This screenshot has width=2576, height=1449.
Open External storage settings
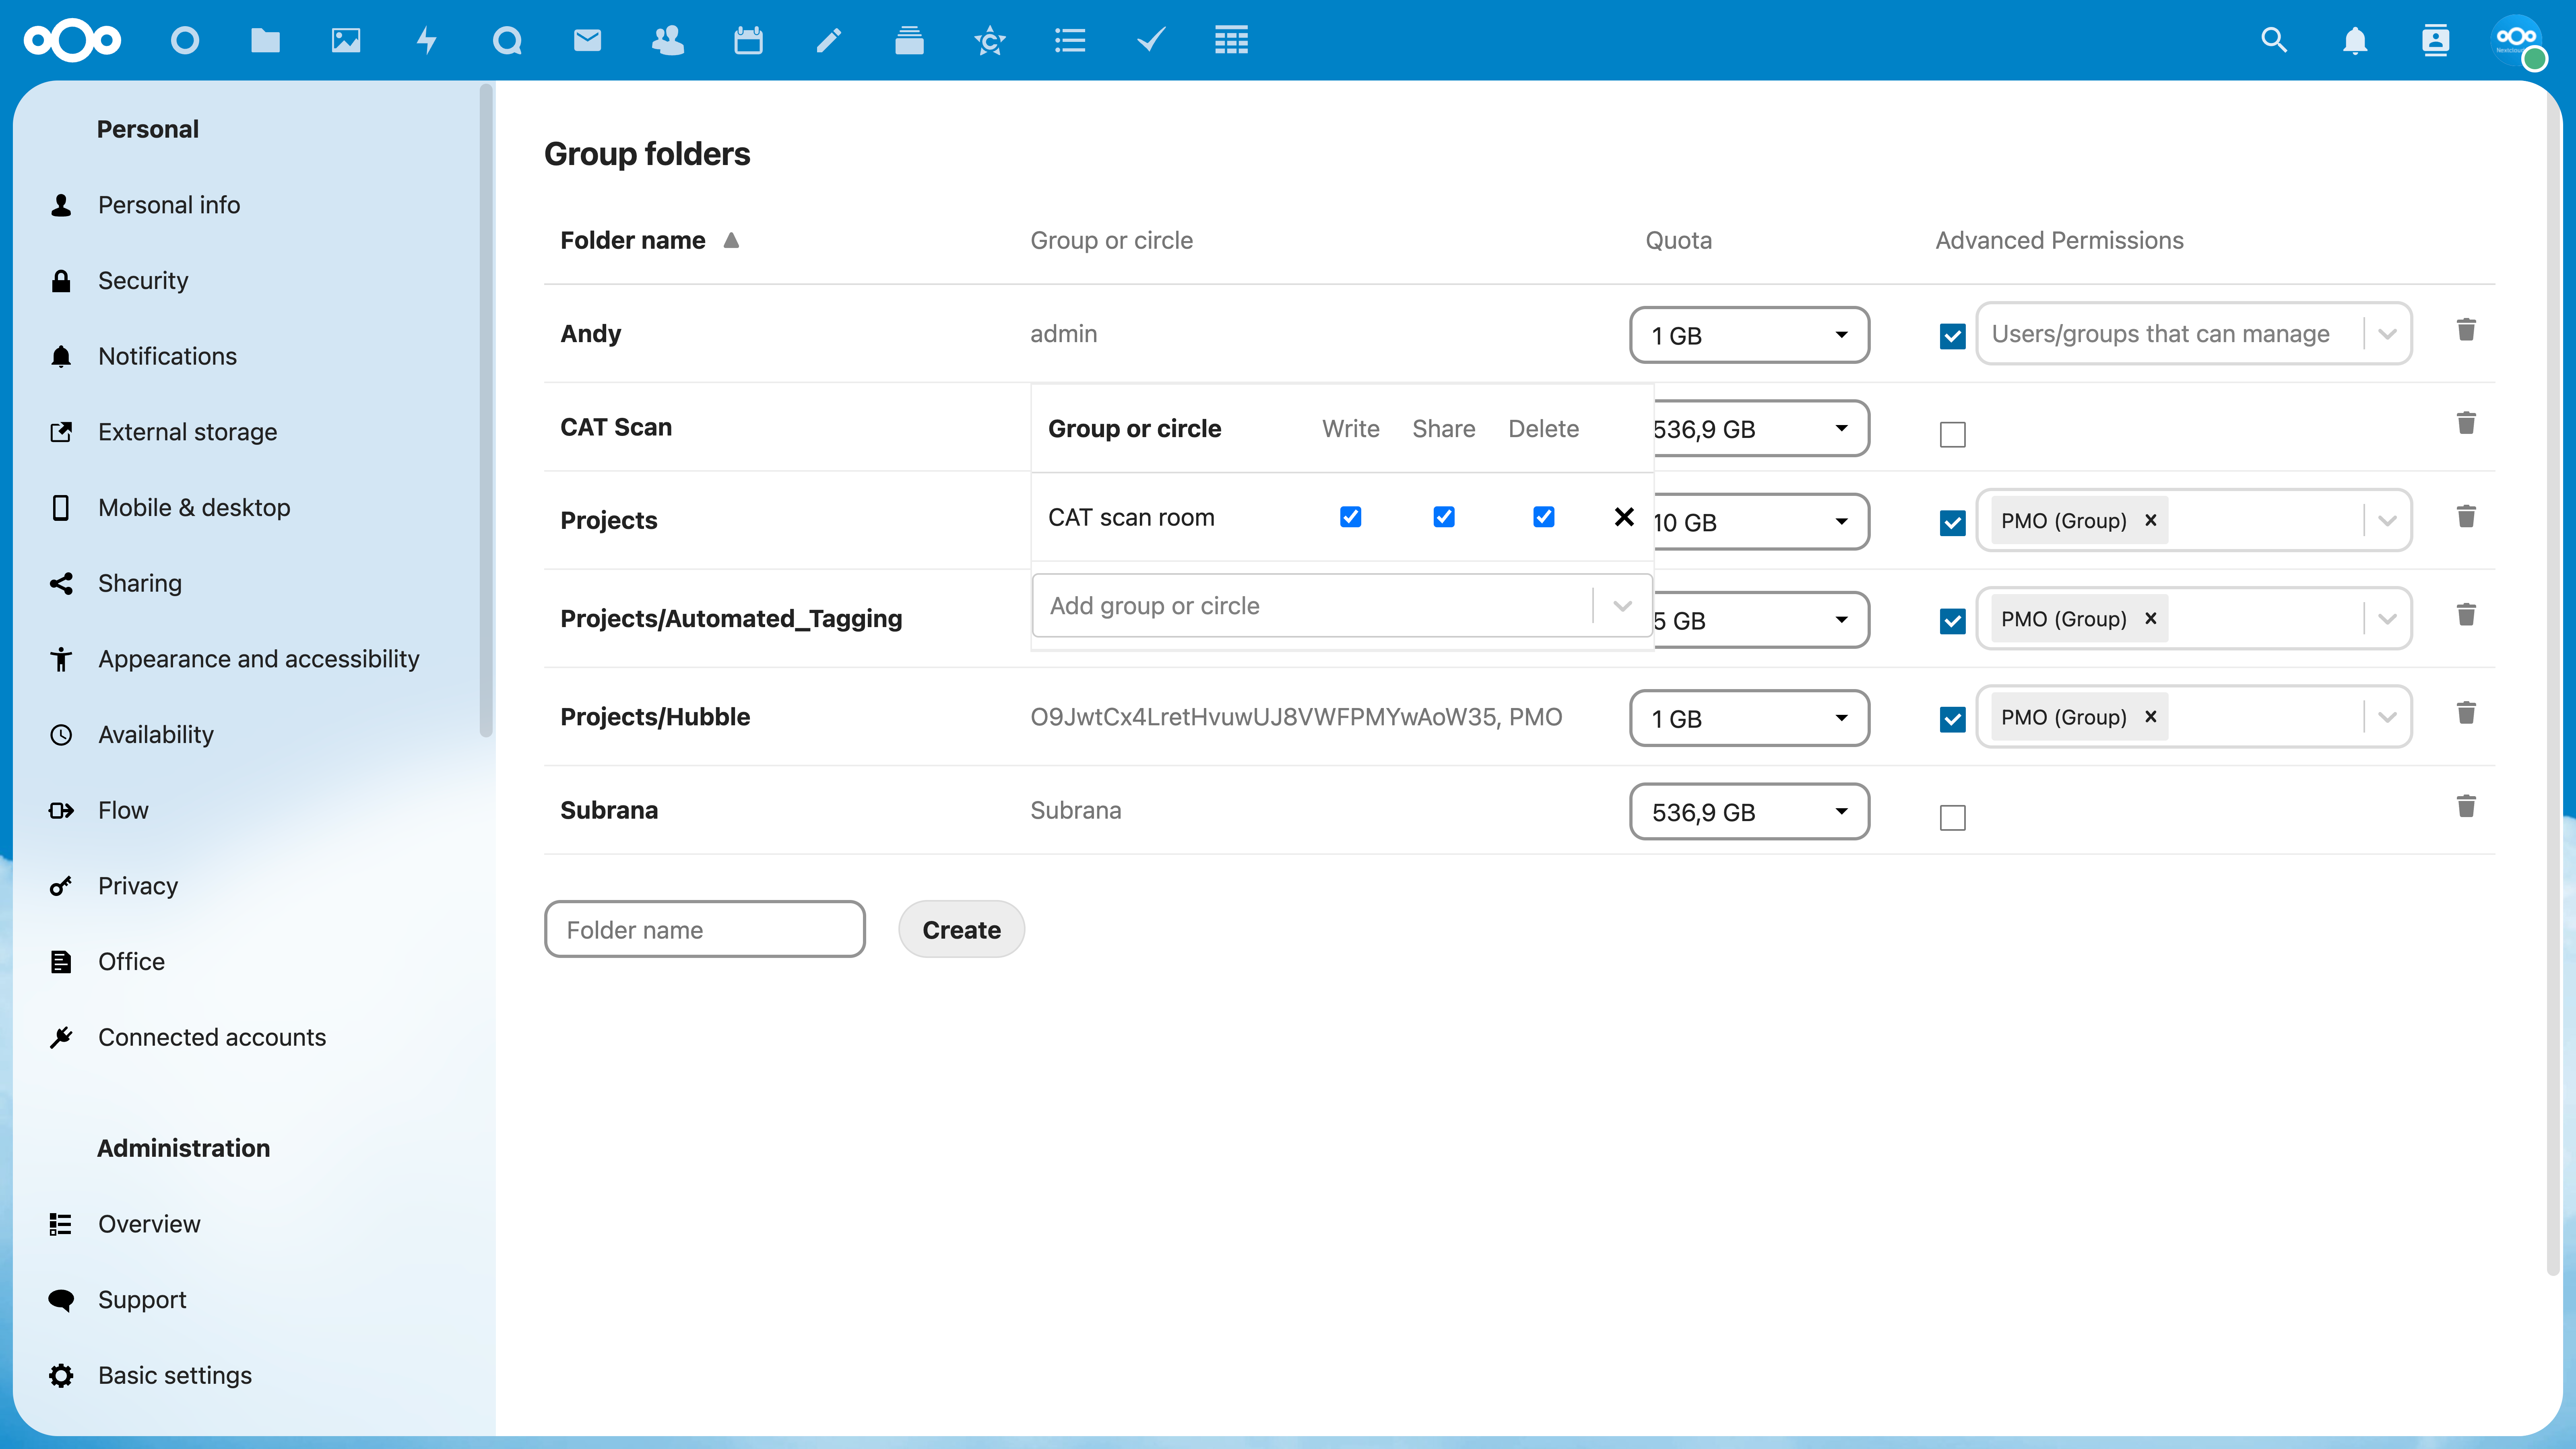(x=187, y=432)
